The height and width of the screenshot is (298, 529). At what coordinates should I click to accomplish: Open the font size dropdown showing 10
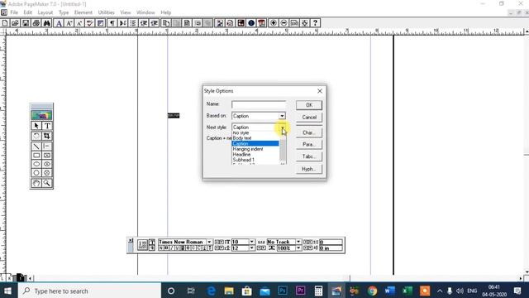251,242
